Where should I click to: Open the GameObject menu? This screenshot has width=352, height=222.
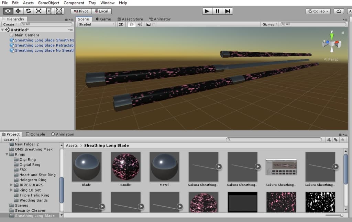tap(48, 3)
